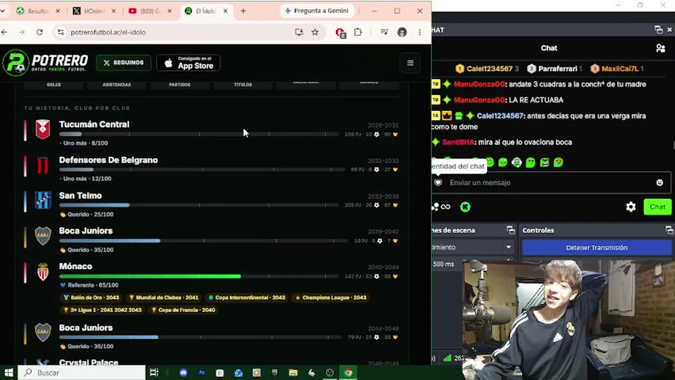Open chat settings gear icon
The height and width of the screenshot is (380, 675).
click(x=631, y=207)
